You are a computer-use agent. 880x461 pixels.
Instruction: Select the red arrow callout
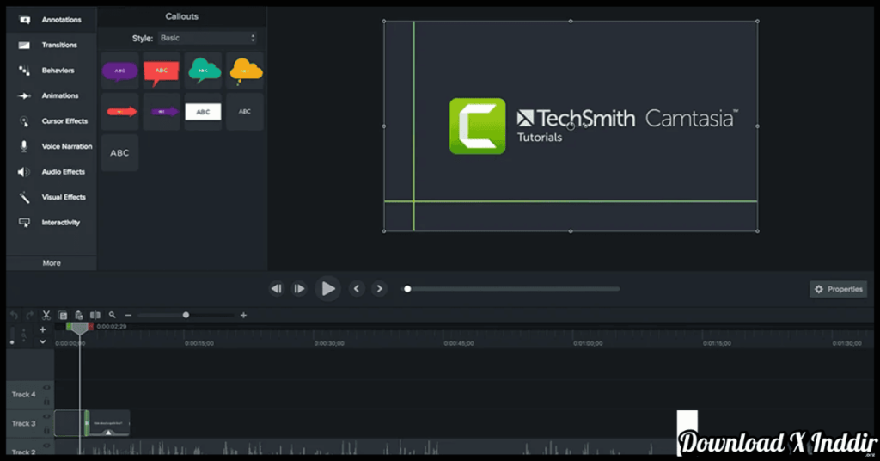tap(120, 112)
